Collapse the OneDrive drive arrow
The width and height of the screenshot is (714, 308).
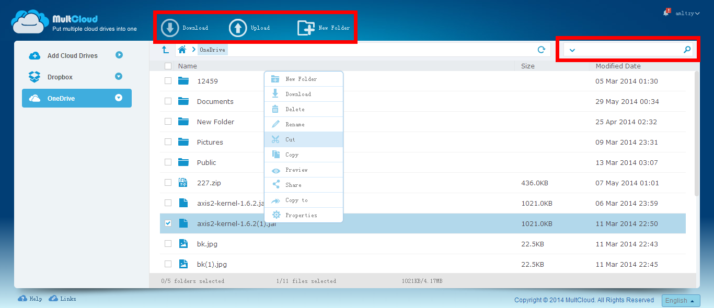pyautogui.click(x=119, y=98)
